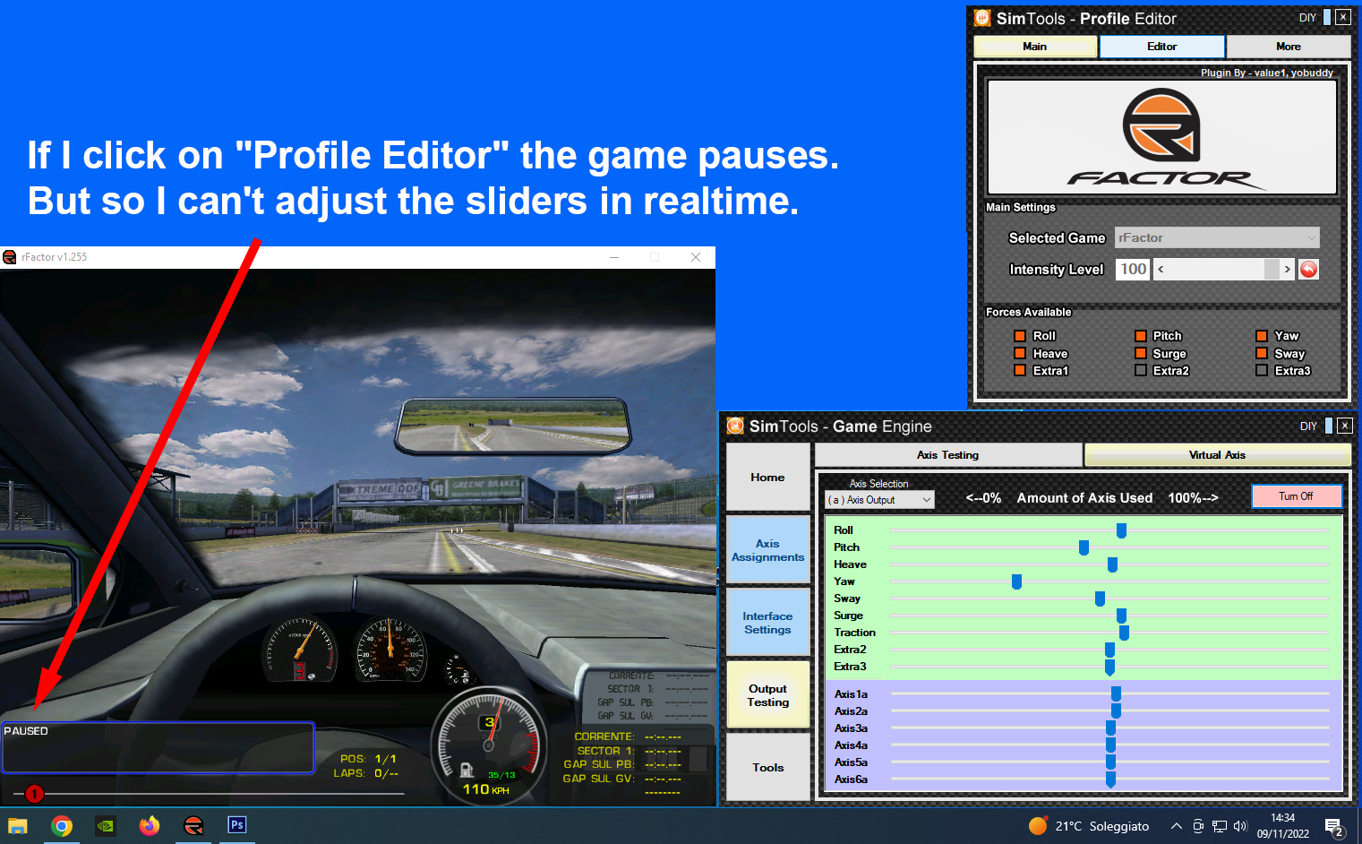Open Photoshop from the taskbar

(237, 825)
